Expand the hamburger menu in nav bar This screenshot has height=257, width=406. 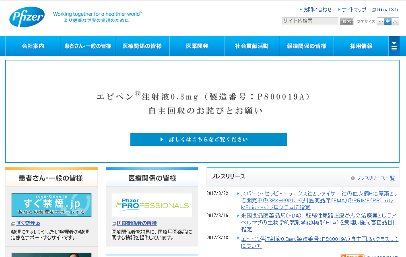pos(394,46)
